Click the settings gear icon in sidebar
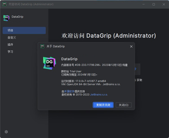The height and width of the screenshot is (138, 169). coord(6,132)
